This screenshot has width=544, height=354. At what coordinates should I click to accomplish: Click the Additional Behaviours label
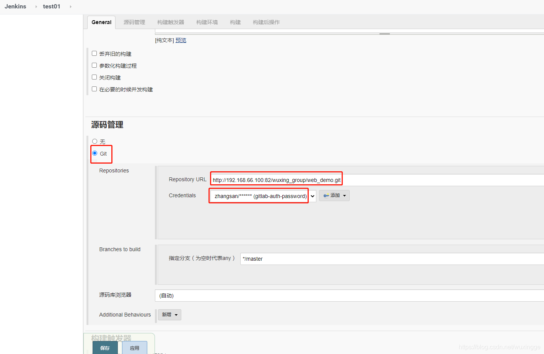[125, 315]
